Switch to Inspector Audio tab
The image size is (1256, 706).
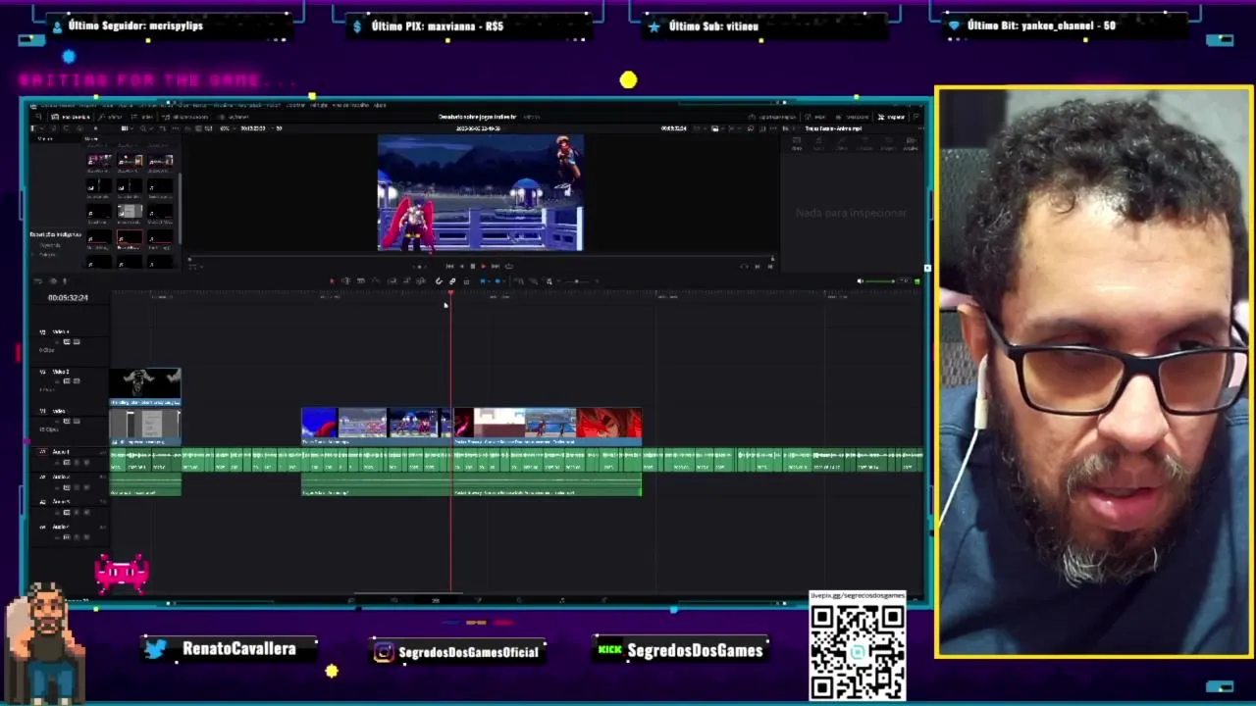pos(818,143)
